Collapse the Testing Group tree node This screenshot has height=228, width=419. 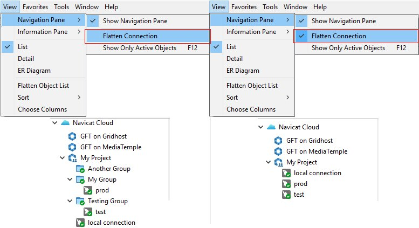click(70, 201)
